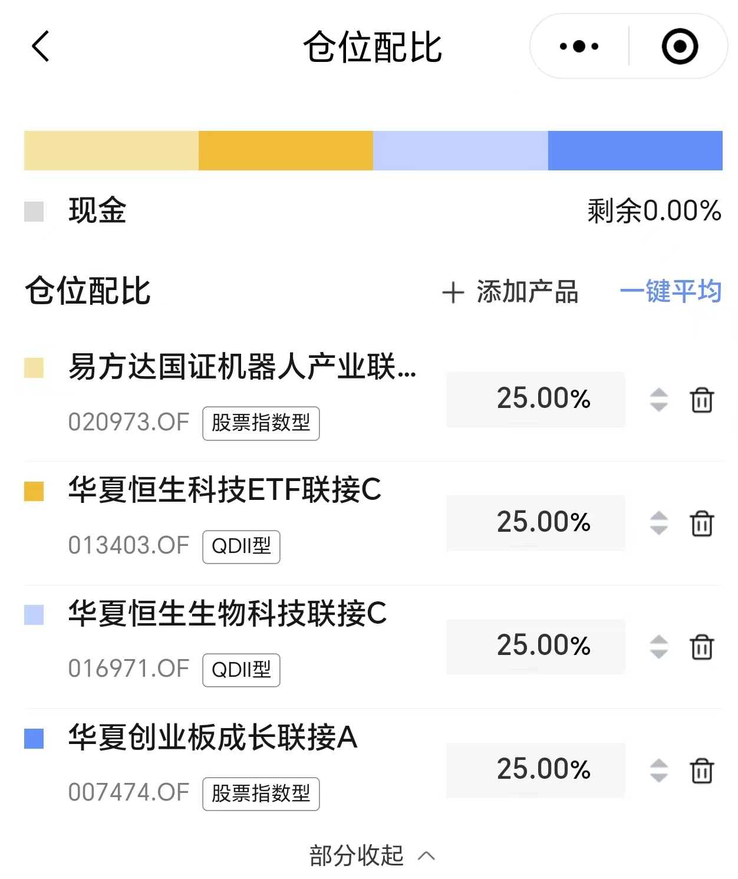Viewport: 738px width, 879px height.
Task: Delete 易方达国证机器人产业联 fund with trash icon
Action: click(701, 400)
